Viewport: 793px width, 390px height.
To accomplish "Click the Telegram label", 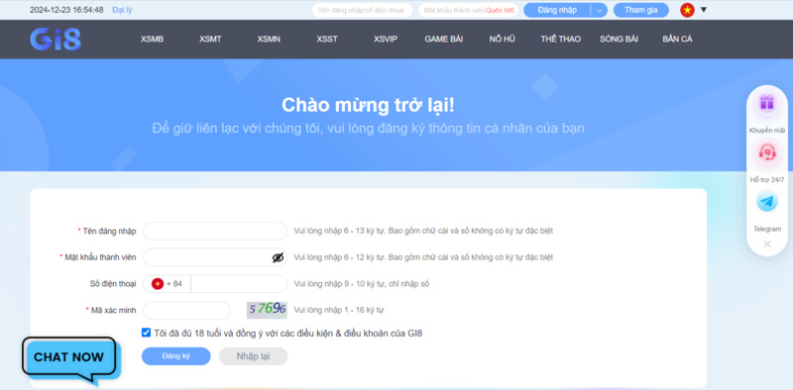I will click(x=766, y=229).
